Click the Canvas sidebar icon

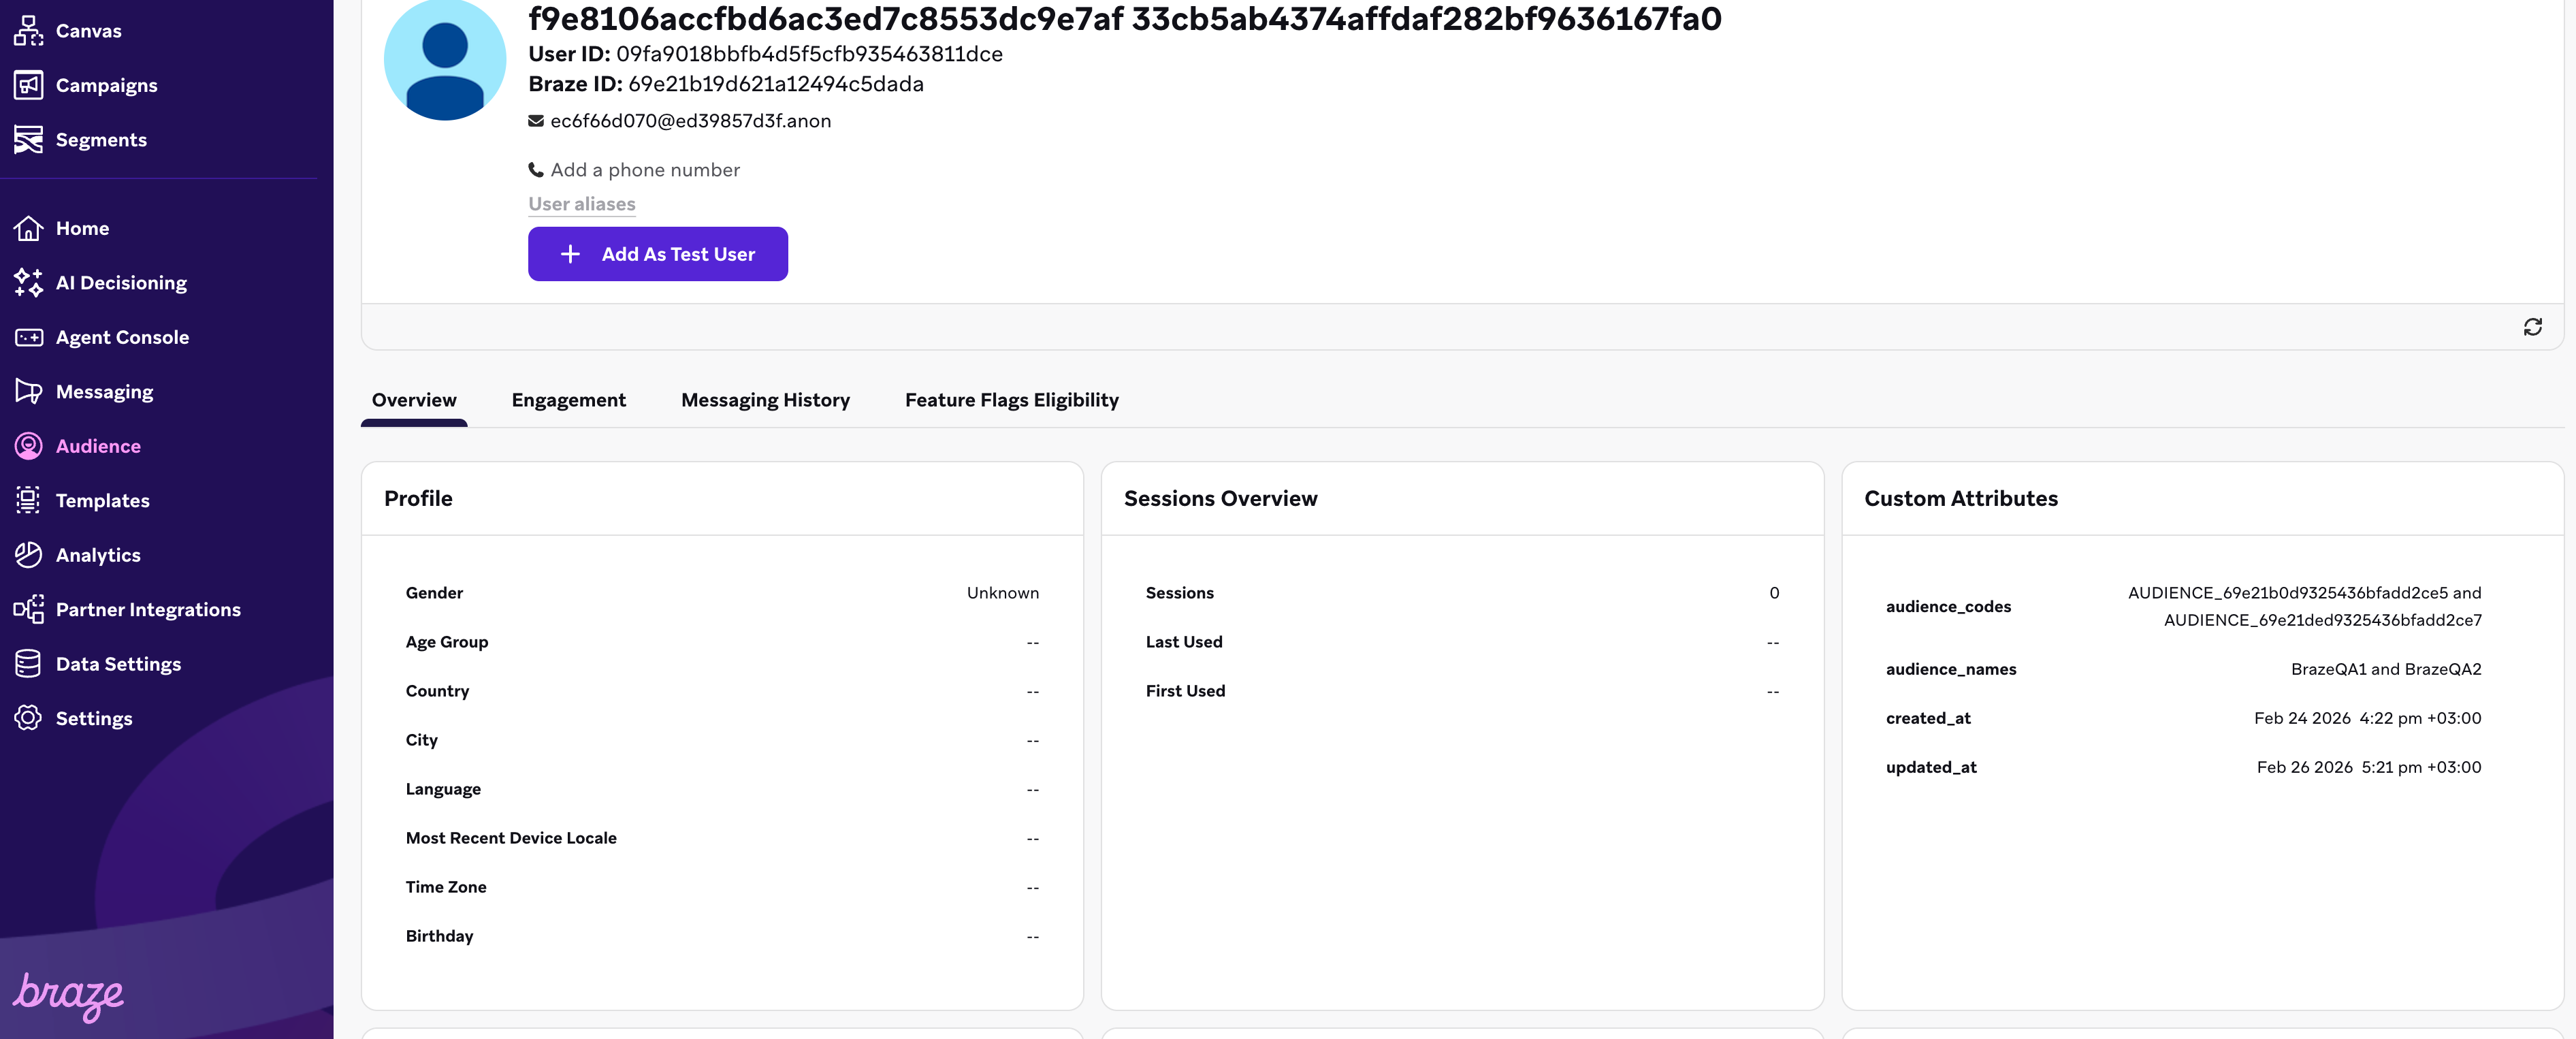pyautogui.click(x=28, y=31)
